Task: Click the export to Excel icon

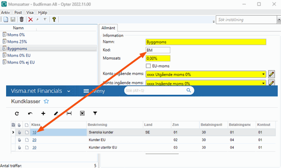Action: [x=82, y=113]
